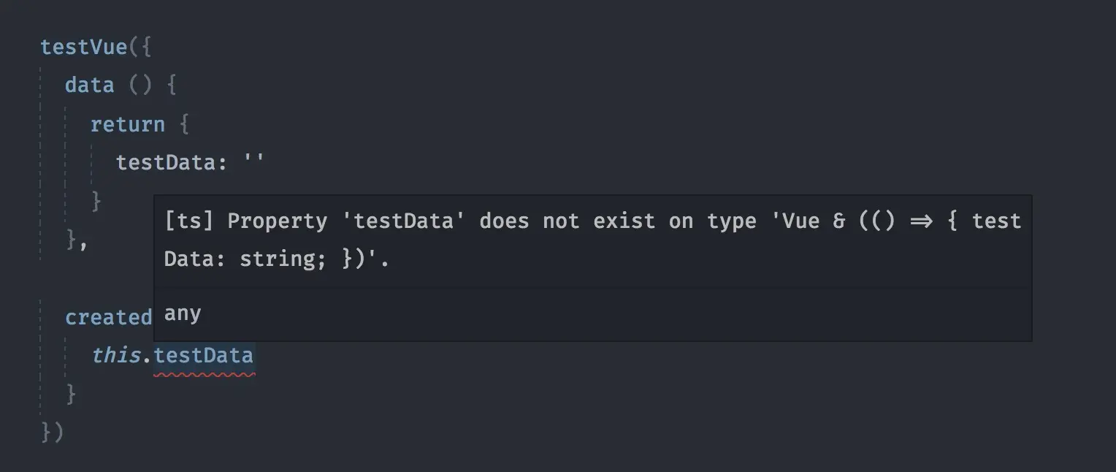Click the any type in hover tooltip
The width and height of the screenshot is (1116, 472).
tap(183, 313)
